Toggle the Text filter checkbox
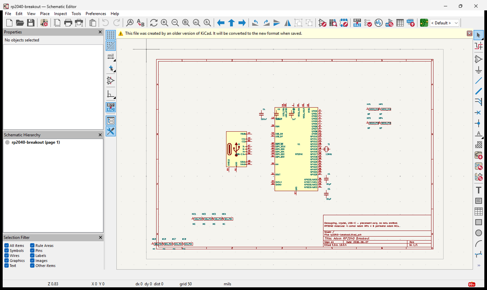This screenshot has height=290, width=487. pyautogui.click(x=7, y=266)
